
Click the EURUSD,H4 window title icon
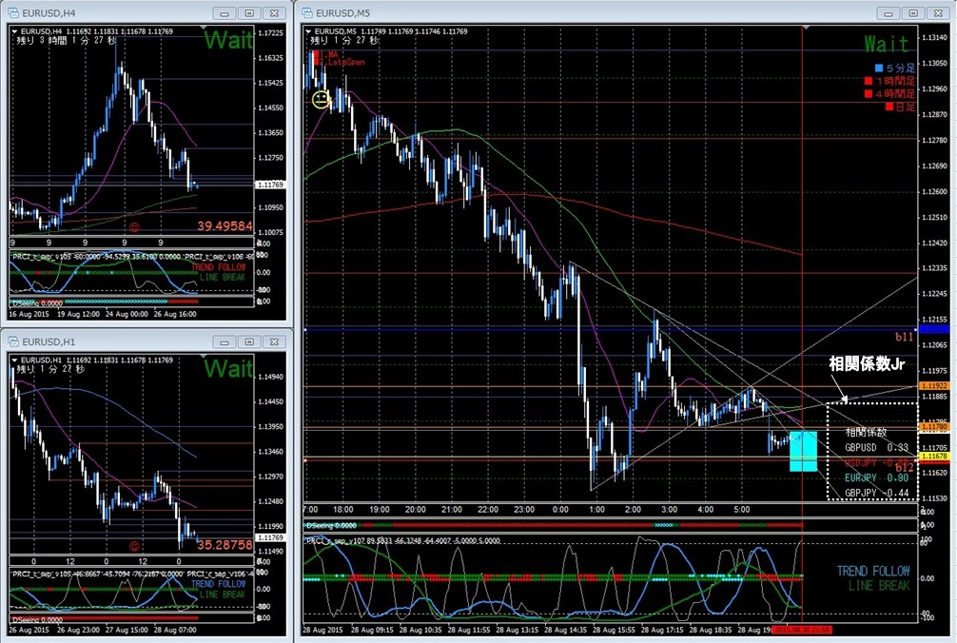13,12
